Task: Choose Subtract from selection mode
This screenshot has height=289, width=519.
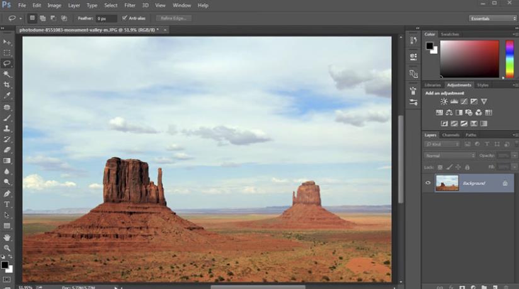Action: click(53, 18)
